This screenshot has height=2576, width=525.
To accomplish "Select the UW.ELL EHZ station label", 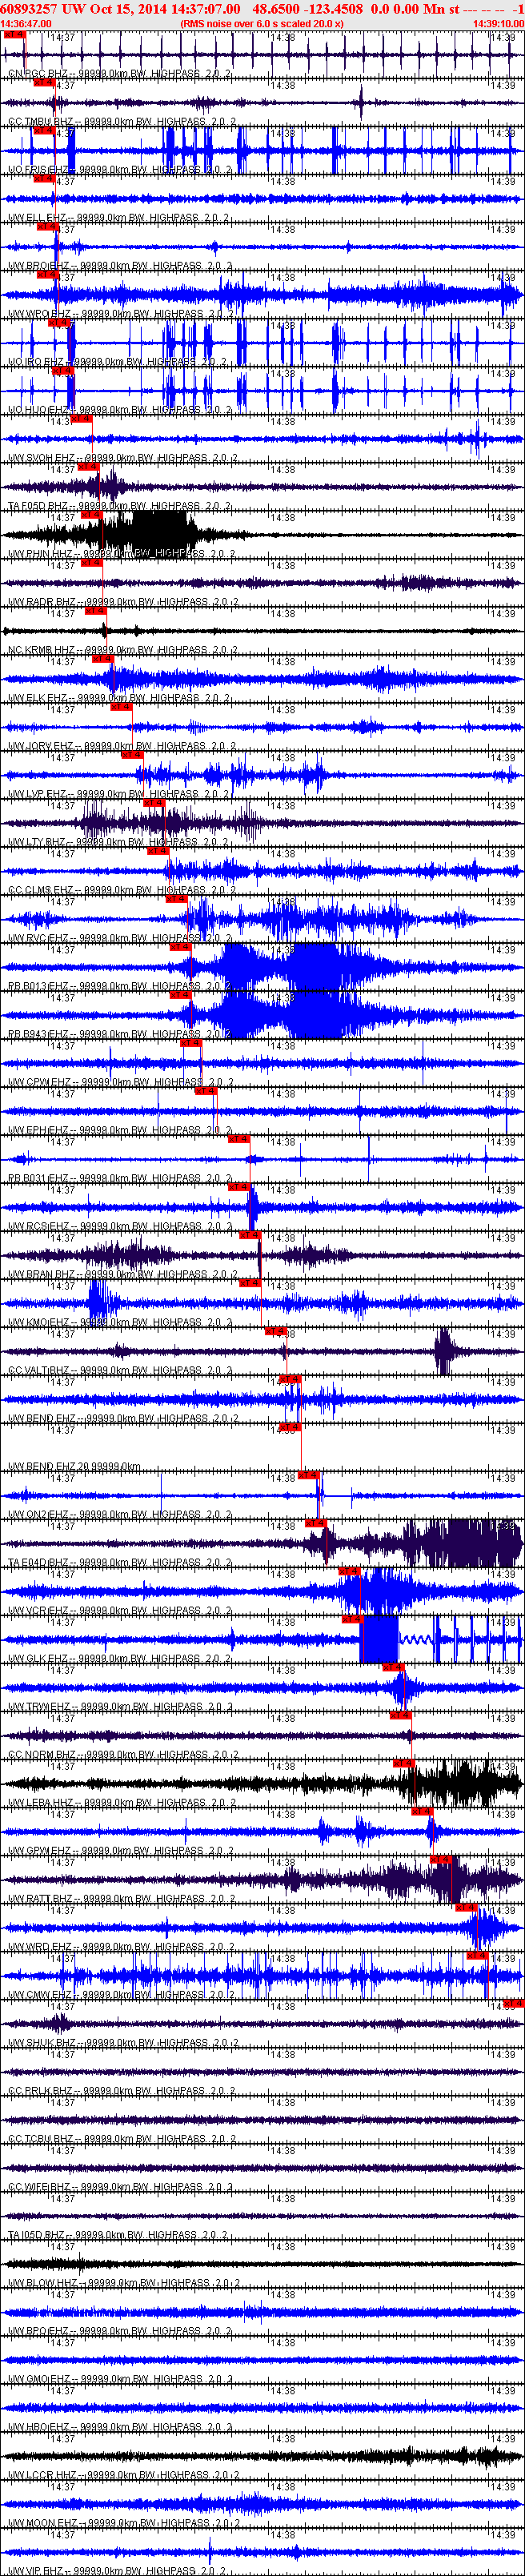I will 118,218.
